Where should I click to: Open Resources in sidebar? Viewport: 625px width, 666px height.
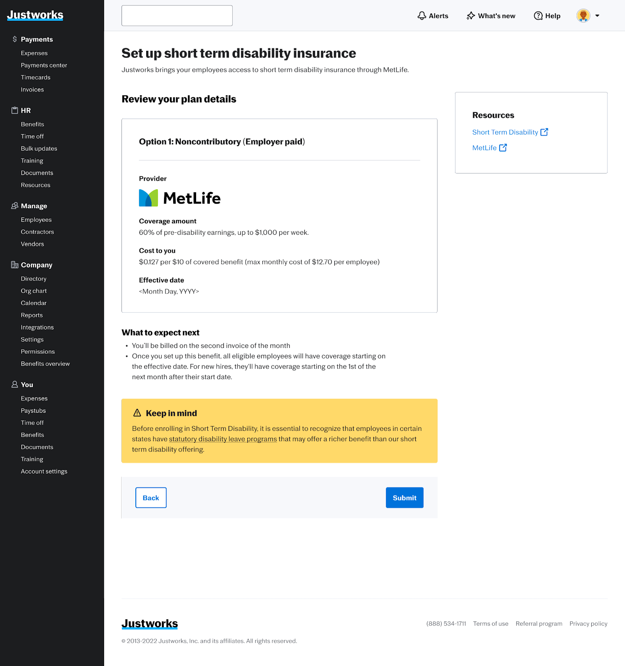(35, 184)
